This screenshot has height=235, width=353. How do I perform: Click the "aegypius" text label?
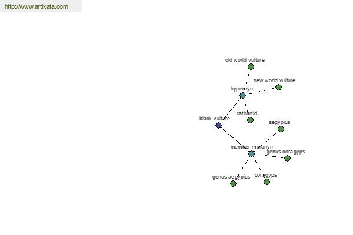pyautogui.click(x=279, y=122)
